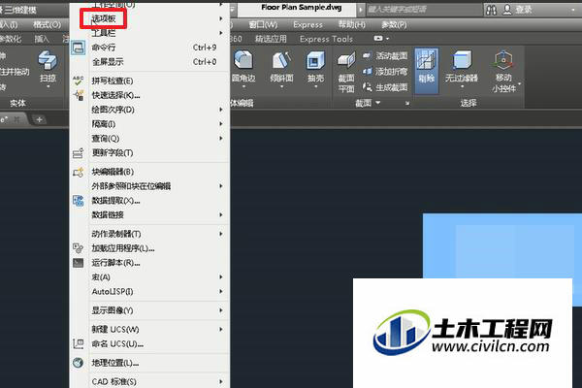This screenshot has height=388, width=582.
Task: Select the 倾斜面 taper face tool
Action: point(281,69)
